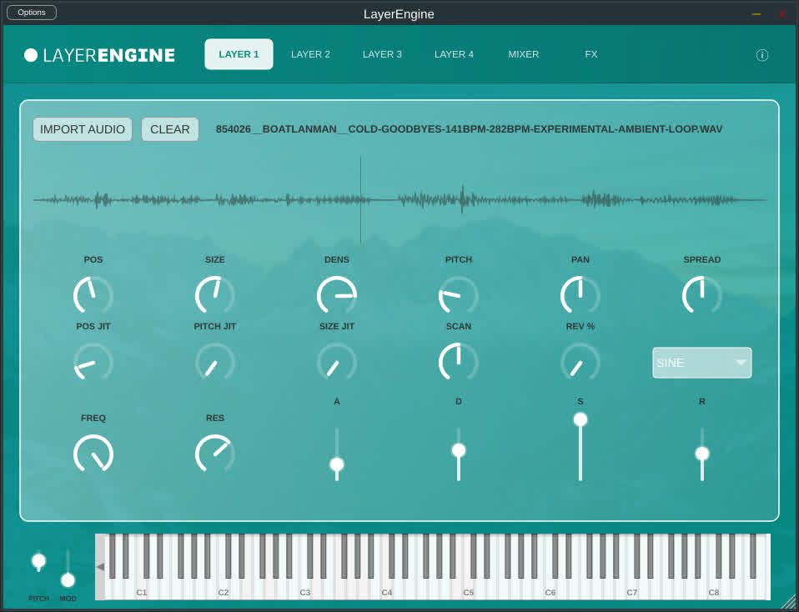Click the Attack (A) slider handle

coord(337,464)
